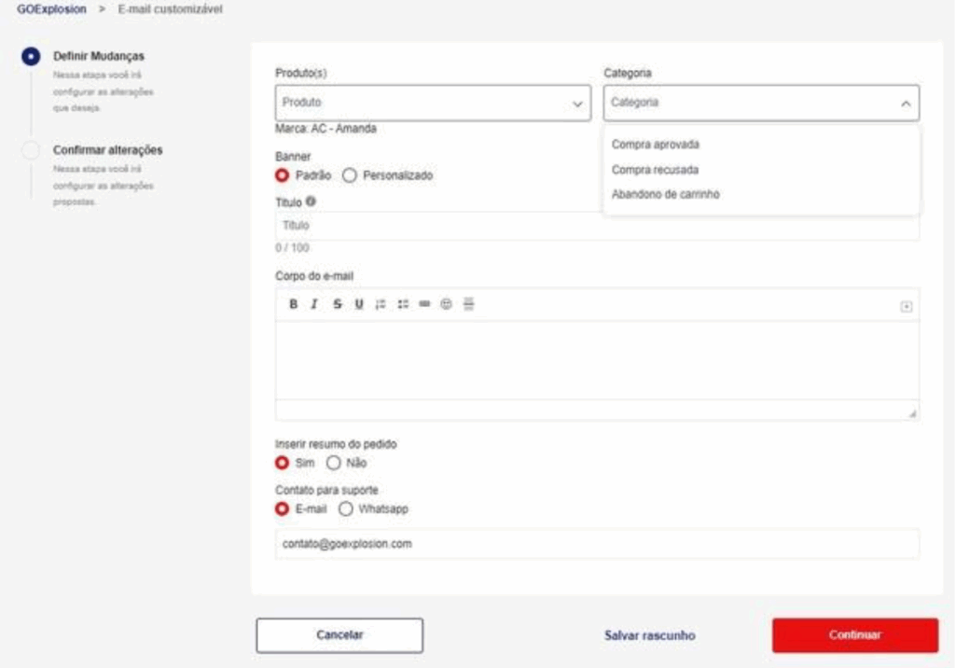The image size is (955, 668).
Task: Choose Abandono de carrinho option
Action: [665, 195]
